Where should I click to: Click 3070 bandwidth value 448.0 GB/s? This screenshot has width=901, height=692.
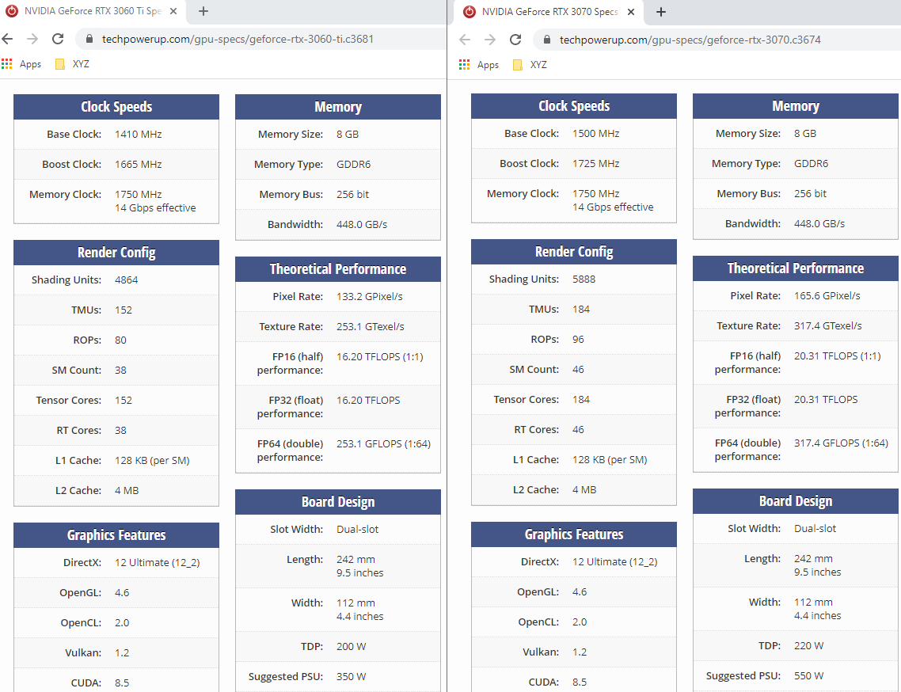tap(819, 224)
